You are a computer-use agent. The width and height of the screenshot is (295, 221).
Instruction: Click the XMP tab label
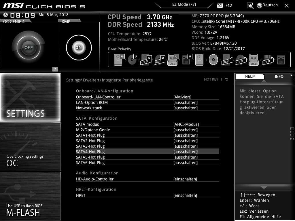click(x=66, y=21)
